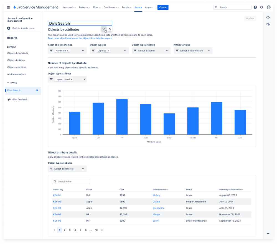277x244 pixels.
Task: Click the back arrow icon for Assets home
Action: (9, 28)
